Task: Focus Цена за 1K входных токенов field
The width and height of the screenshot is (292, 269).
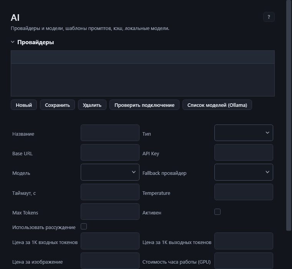Action: click(110, 241)
